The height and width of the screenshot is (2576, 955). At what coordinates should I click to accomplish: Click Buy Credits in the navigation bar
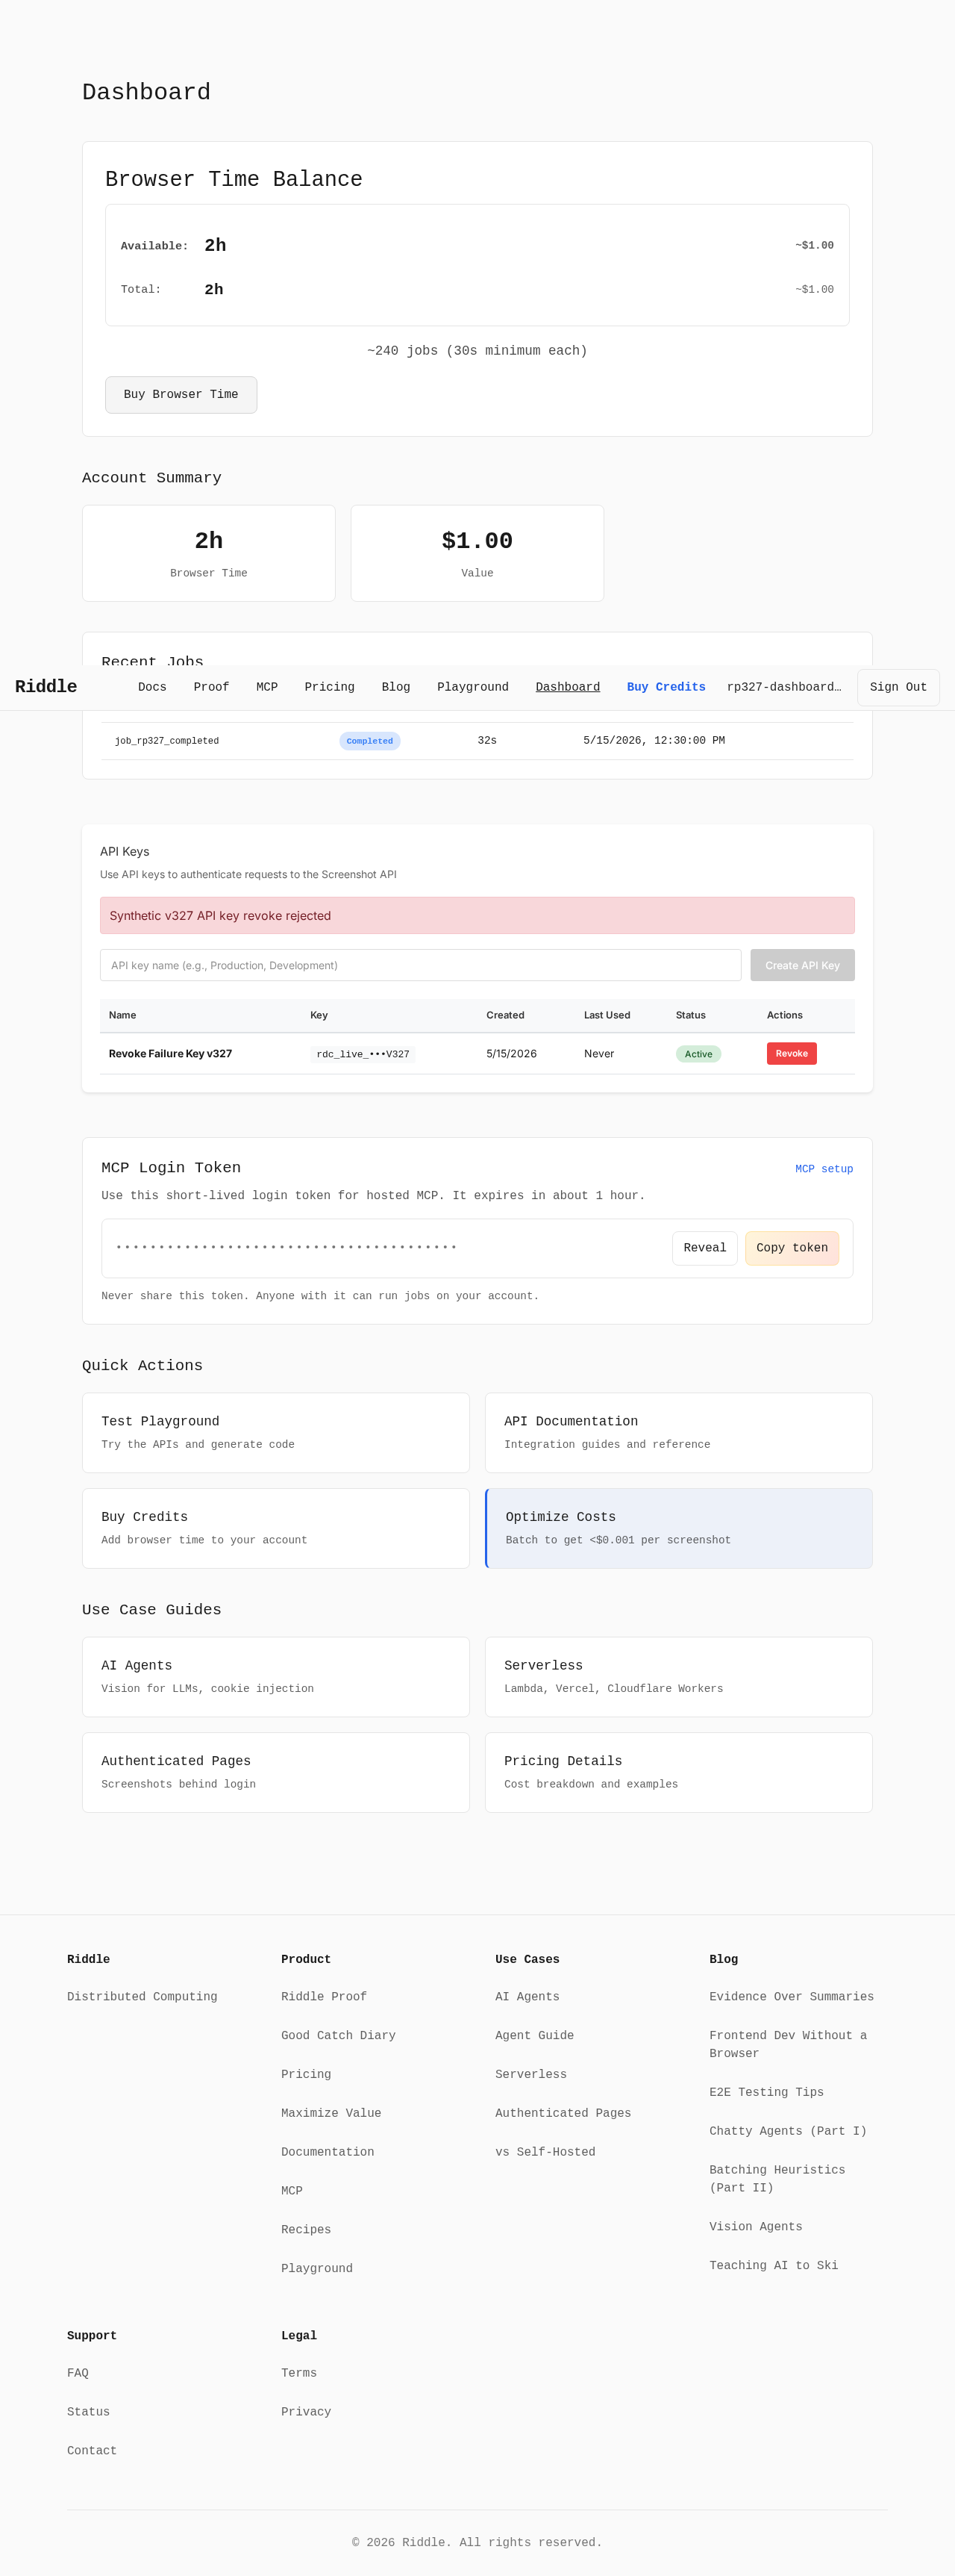tap(666, 687)
